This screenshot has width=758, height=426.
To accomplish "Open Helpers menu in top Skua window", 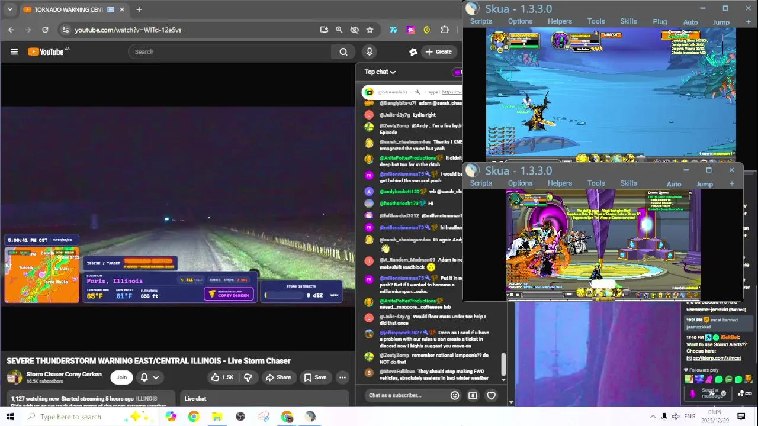I will pyautogui.click(x=560, y=21).
